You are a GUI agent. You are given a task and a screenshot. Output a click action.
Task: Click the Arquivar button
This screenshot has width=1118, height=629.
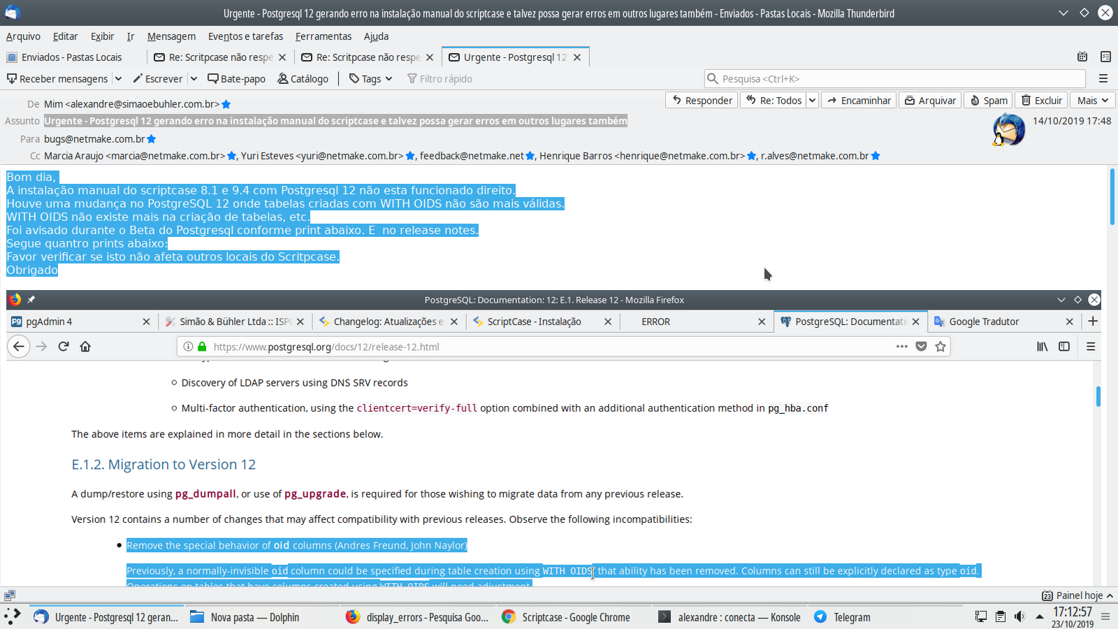[930, 101]
